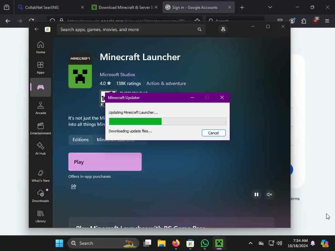335x251 pixels.
Task: Cancel the Minecraft Launcher update
Action: click(x=213, y=133)
